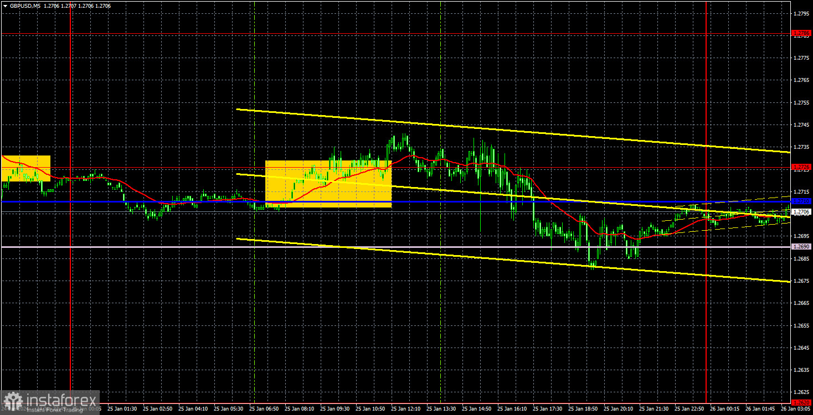Viewport: 813px width, 415px height.
Task: Click the 25 Jan 22:50 time label
Action: point(689,409)
